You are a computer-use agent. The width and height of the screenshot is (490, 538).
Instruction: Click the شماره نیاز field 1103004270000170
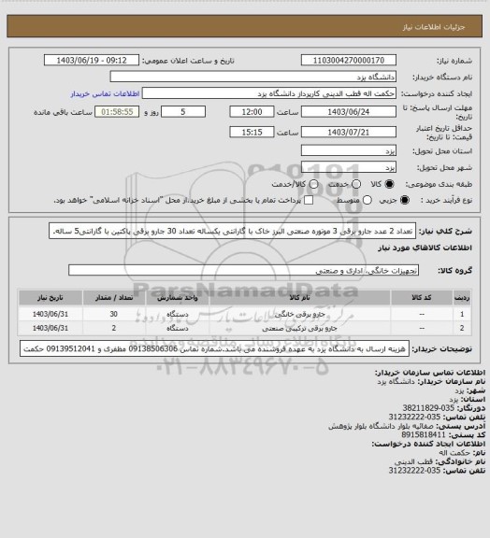coord(349,60)
